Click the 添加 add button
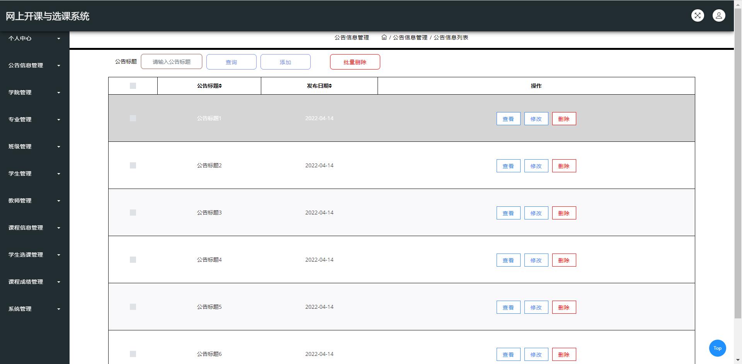Screen dimensions: 742x364 coord(286,62)
